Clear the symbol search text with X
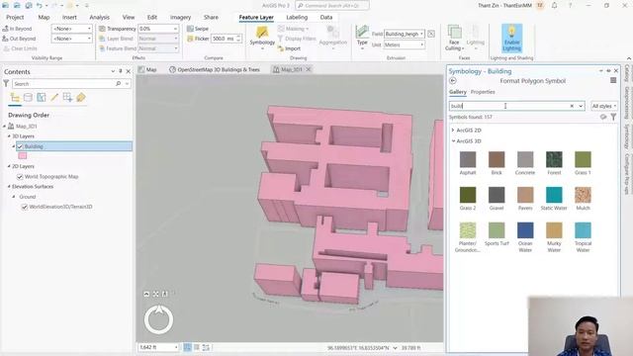 pos(572,106)
